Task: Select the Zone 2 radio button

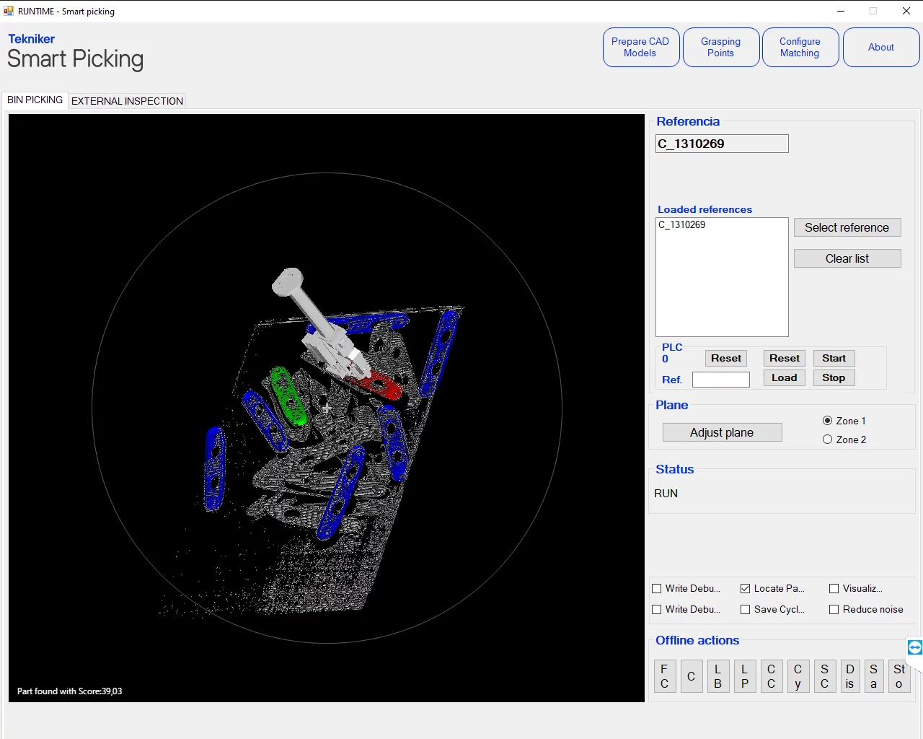Action: (828, 440)
